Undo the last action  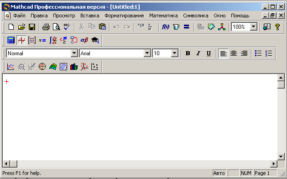116,27
